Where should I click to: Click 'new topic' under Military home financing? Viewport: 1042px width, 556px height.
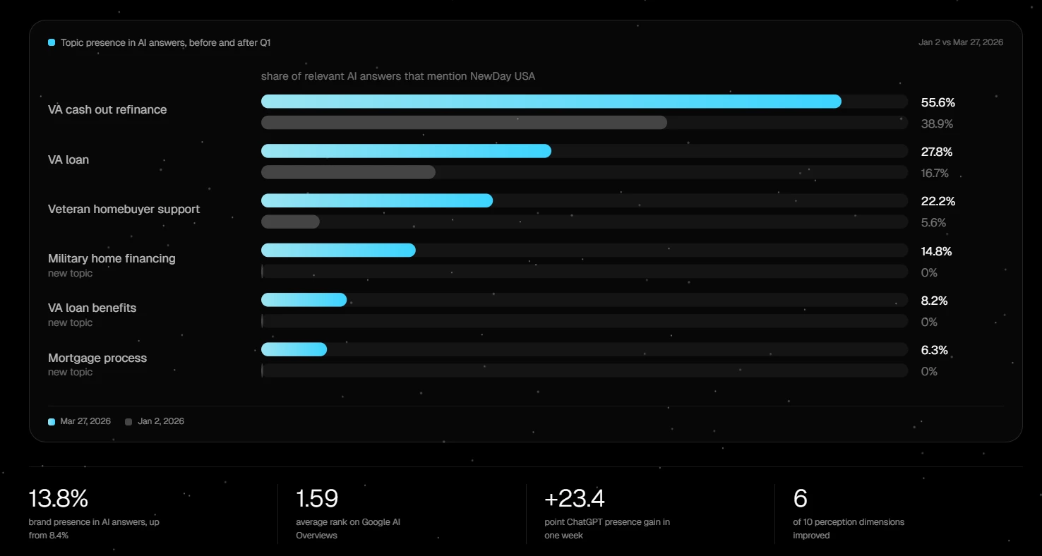coord(70,273)
